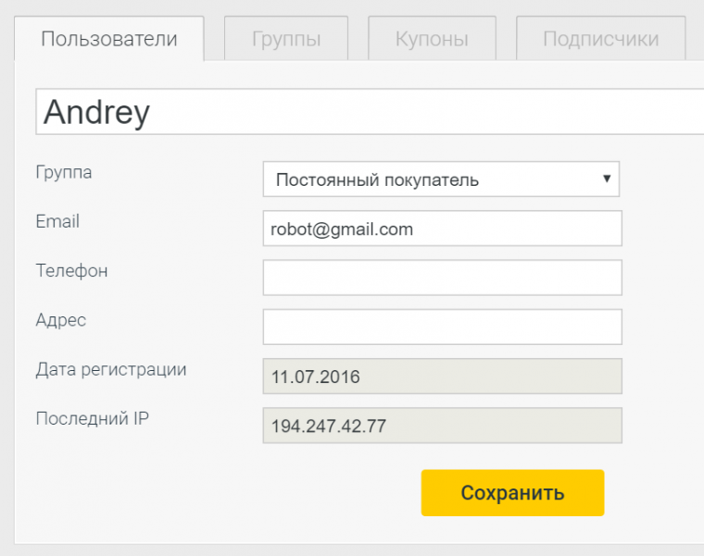
Task: Click the last IP field 194.247.42.77
Action: point(442,426)
